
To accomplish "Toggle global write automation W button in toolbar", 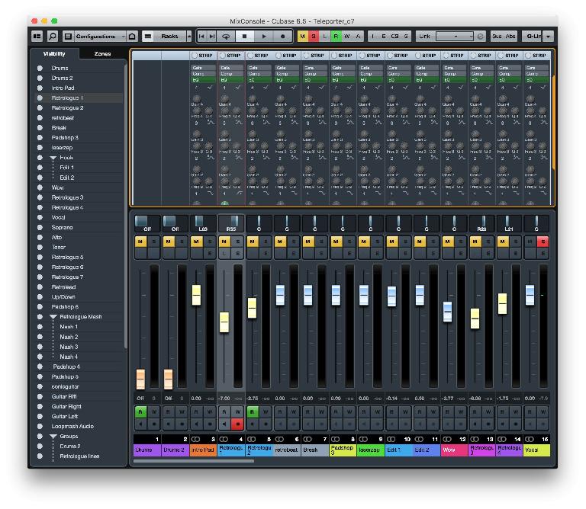I will click(347, 37).
